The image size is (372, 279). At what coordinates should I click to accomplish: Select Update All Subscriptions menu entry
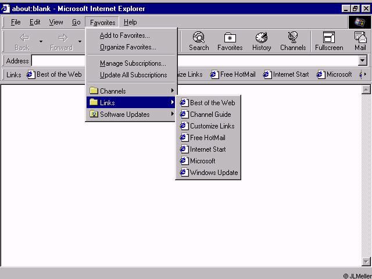(131, 75)
